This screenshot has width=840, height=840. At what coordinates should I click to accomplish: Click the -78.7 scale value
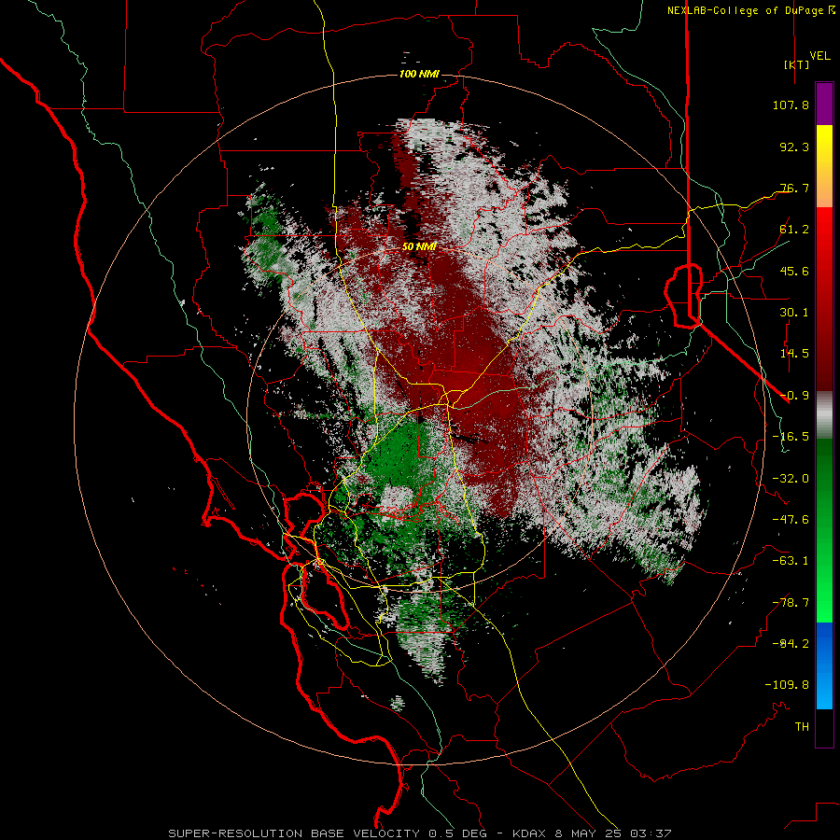(791, 603)
